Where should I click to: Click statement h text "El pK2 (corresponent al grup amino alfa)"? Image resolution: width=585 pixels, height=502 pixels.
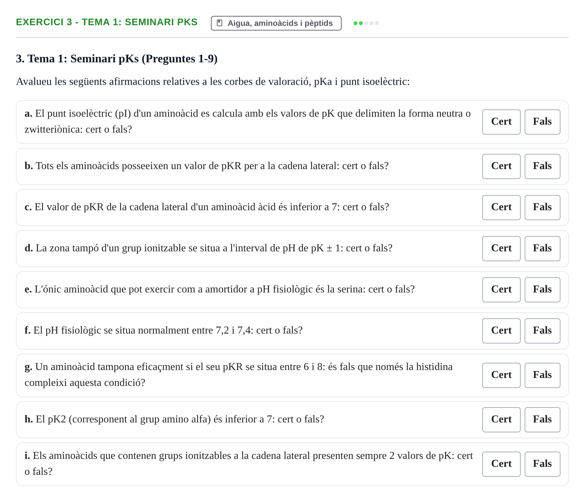[x=174, y=419]
